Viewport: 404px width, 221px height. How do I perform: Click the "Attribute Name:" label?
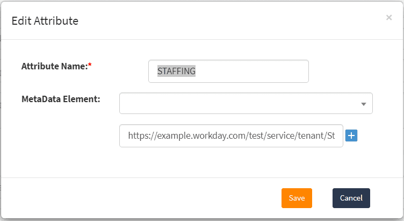pyautogui.click(x=54, y=67)
